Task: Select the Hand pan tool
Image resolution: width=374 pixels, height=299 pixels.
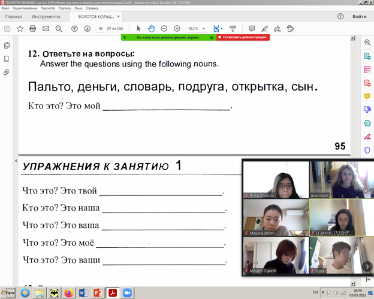Action: coord(152,28)
